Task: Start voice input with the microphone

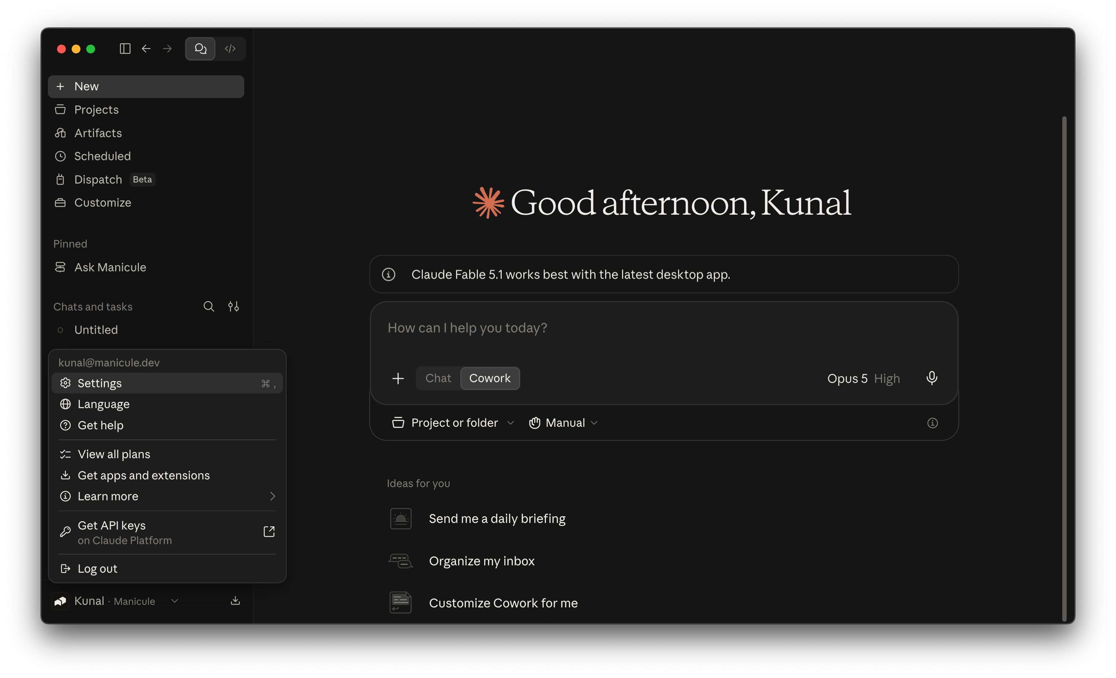Action: (932, 378)
